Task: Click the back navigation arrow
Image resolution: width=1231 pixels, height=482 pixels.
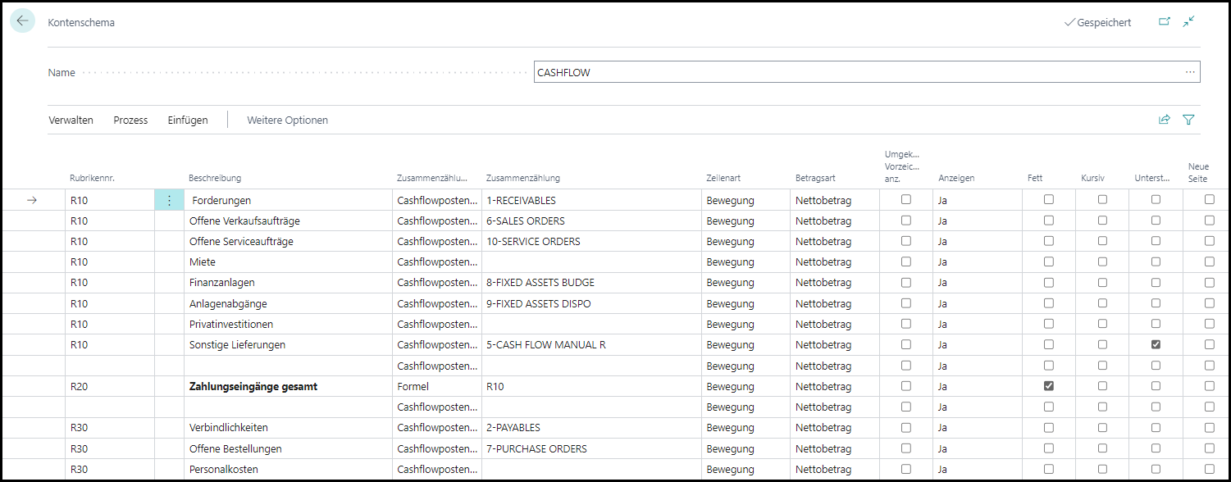Action: pyautogui.click(x=22, y=20)
